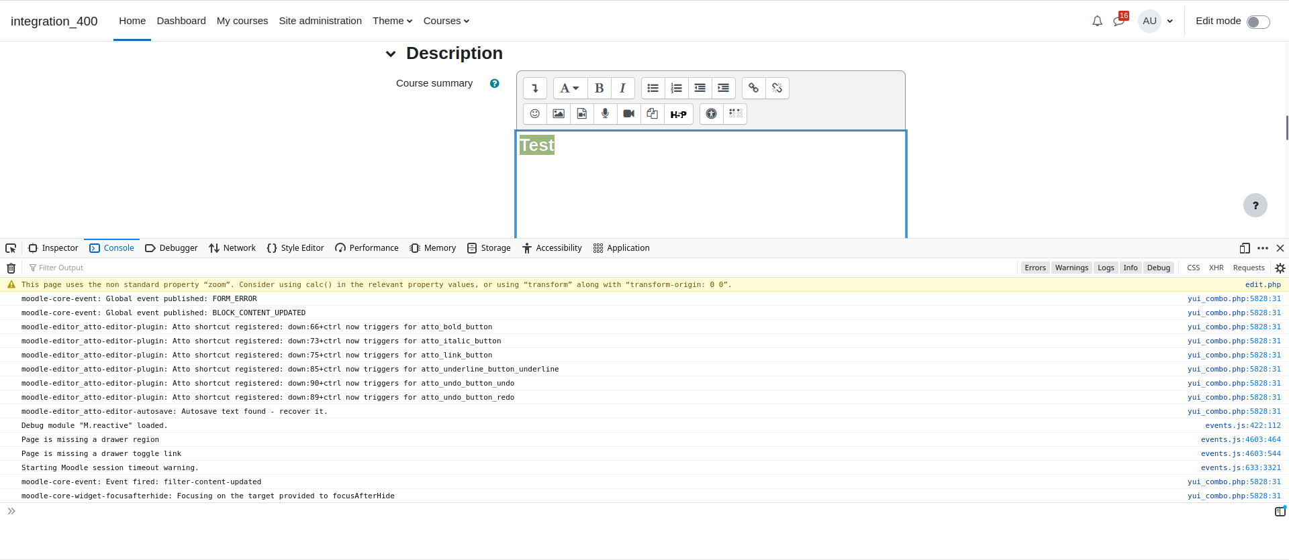The width and height of the screenshot is (1289, 560).
Task: Expand the Courses menu
Action: [x=446, y=21]
